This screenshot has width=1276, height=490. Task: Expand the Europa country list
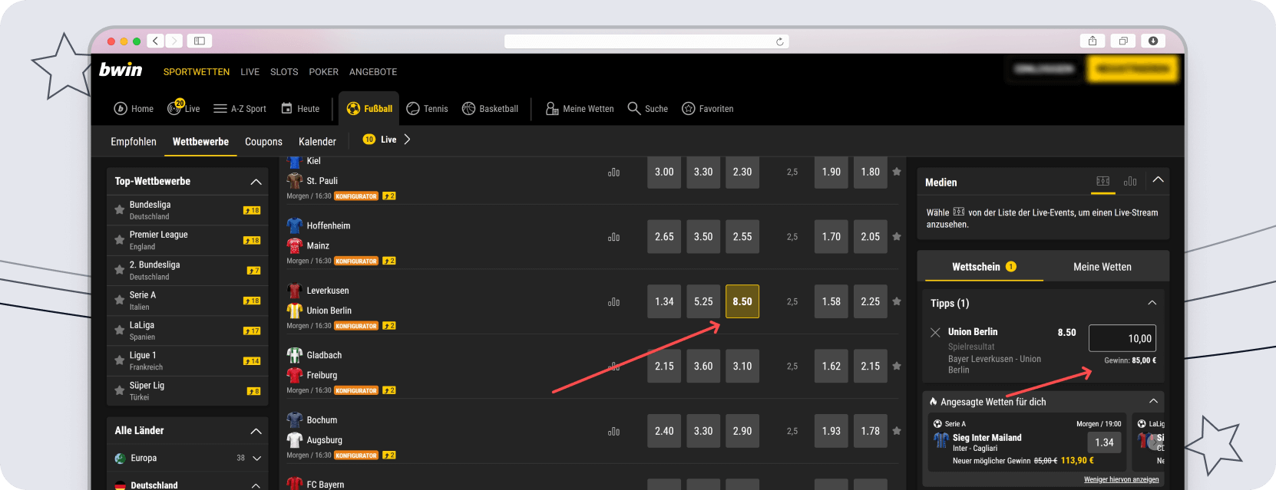click(x=256, y=459)
